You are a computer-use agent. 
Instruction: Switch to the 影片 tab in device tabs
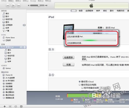(112, 11)
